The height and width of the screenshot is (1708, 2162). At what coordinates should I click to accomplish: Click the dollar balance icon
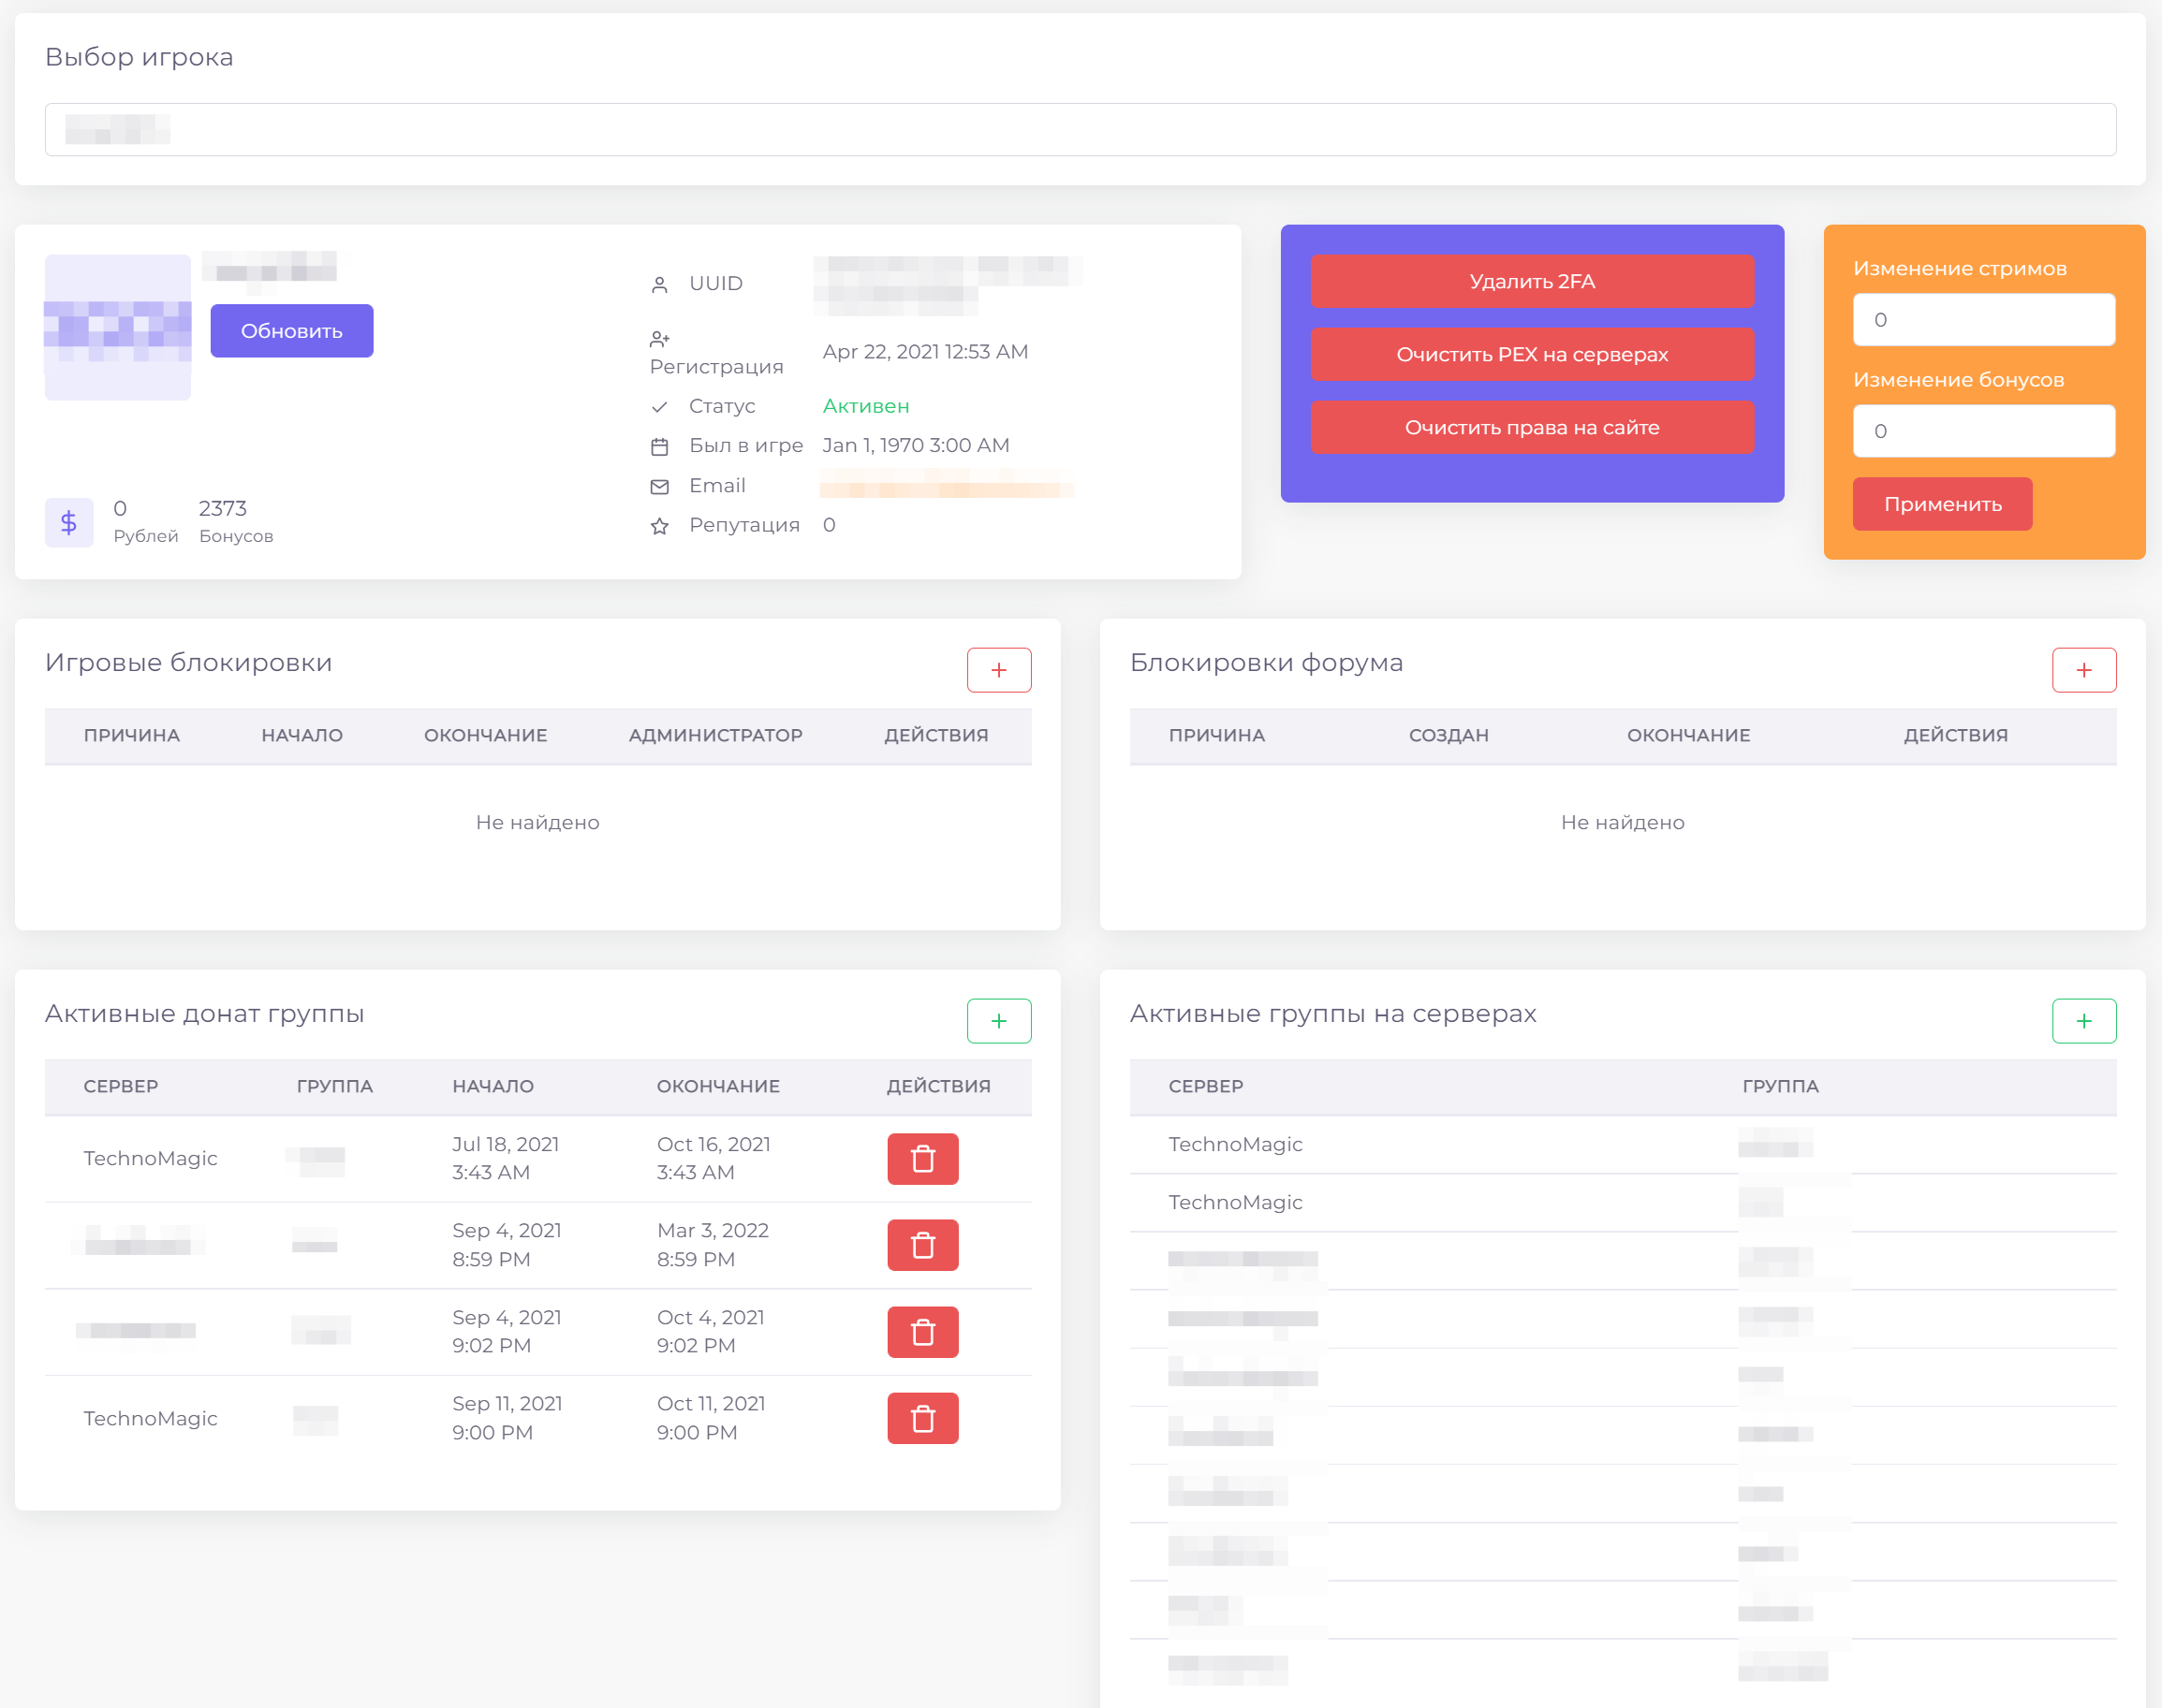click(69, 522)
